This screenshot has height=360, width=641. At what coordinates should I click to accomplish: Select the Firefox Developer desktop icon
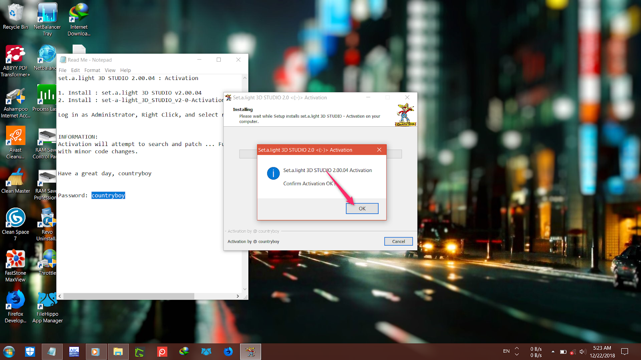(x=15, y=307)
